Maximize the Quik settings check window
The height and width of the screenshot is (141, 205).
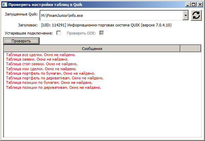click(194, 5)
